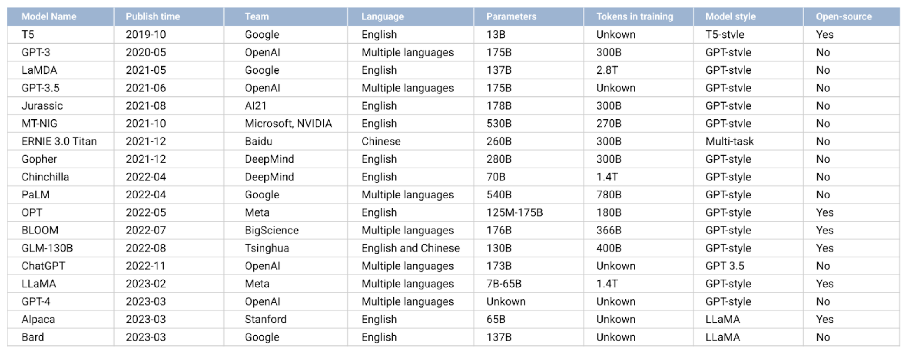Select the ChatGPT model name cell
Image resolution: width=910 pixels, height=357 pixels.
pyautogui.click(x=61, y=266)
